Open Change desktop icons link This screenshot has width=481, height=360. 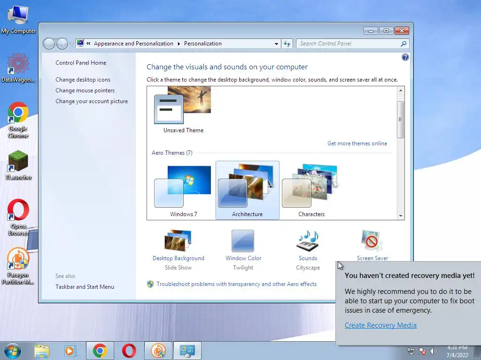(83, 80)
